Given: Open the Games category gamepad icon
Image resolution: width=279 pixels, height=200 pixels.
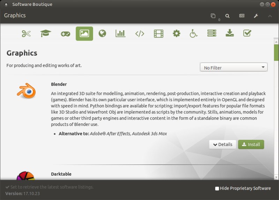Looking at the screenshot, I should (x=66, y=34).
